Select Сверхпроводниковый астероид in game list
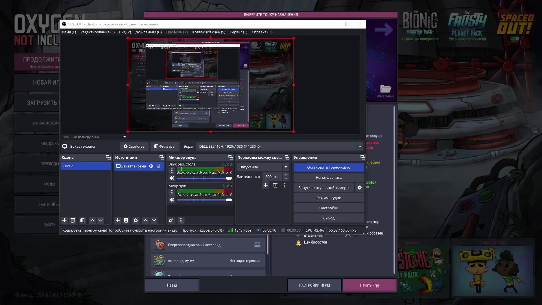 (x=208, y=245)
